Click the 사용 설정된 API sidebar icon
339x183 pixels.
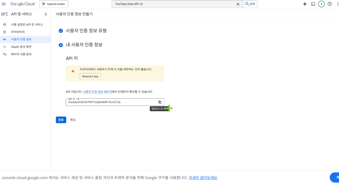point(4,24)
